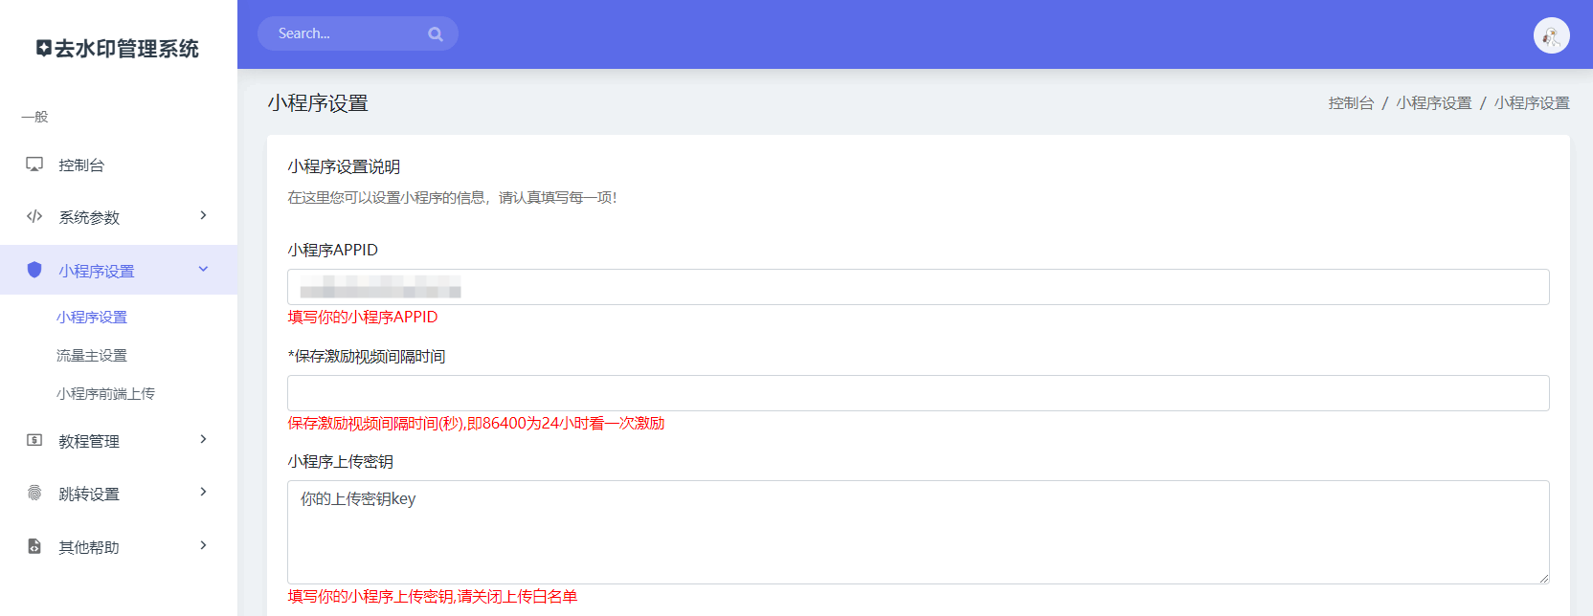Go to 流量主设置 submenu item

click(x=92, y=355)
